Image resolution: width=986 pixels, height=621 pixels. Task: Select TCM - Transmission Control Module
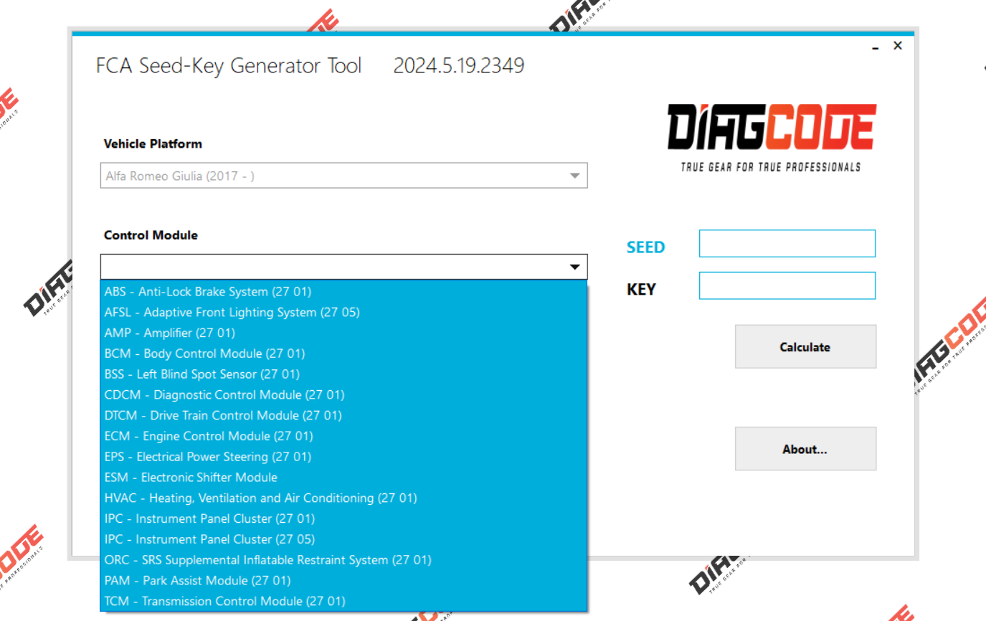[x=343, y=601]
